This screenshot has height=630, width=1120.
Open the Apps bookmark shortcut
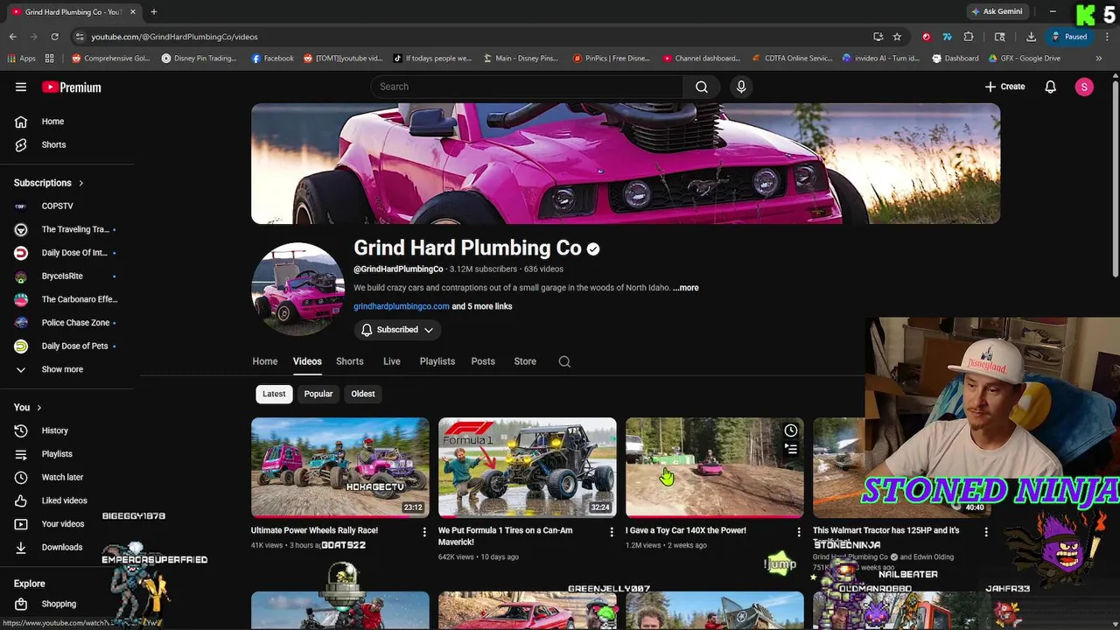pyautogui.click(x=21, y=59)
